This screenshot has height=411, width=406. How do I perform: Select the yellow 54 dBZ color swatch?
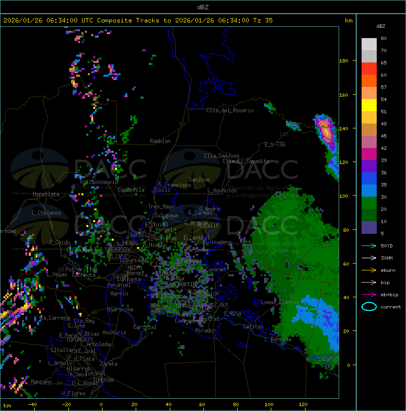point(369,105)
